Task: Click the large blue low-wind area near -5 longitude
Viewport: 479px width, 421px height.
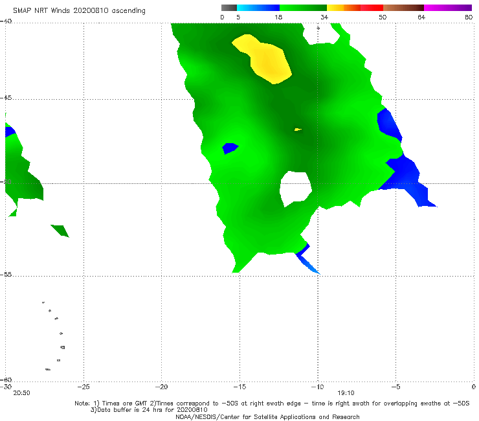Action: (x=408, y=177)
